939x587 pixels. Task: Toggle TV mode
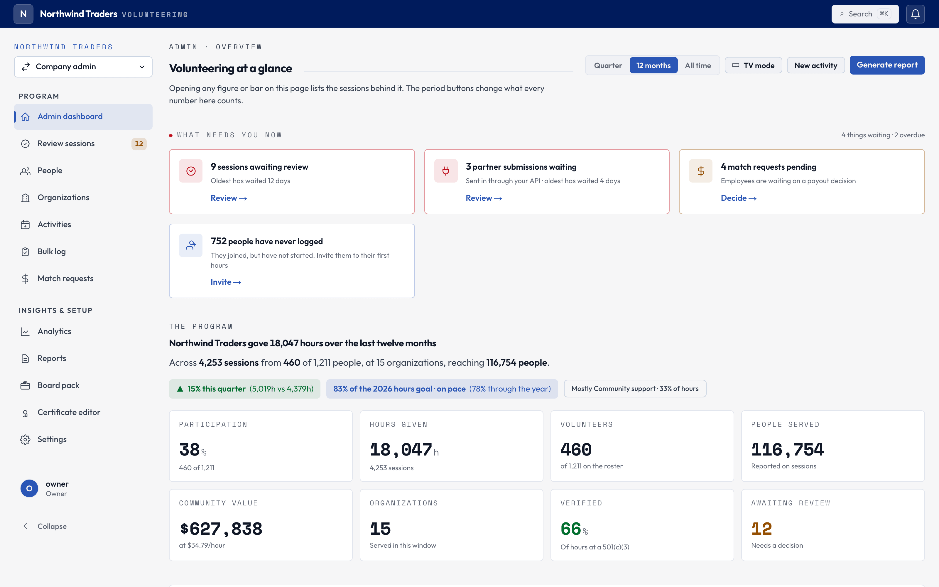coord(753,65)
